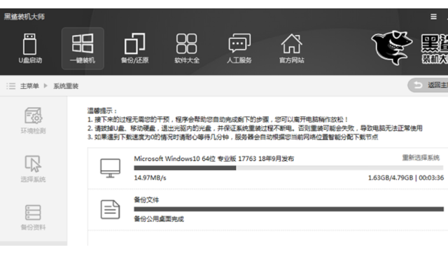Open 人工服务 chat support
The width and height of the screenshot is (448, 266).
(239, 48)
